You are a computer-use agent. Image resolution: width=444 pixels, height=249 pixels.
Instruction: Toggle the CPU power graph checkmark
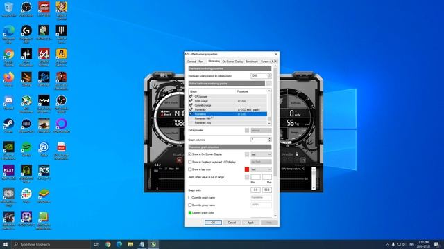[191, 96]
